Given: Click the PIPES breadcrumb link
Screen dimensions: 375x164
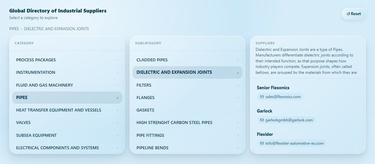Looking at the screenshot, I should point(14,29).
